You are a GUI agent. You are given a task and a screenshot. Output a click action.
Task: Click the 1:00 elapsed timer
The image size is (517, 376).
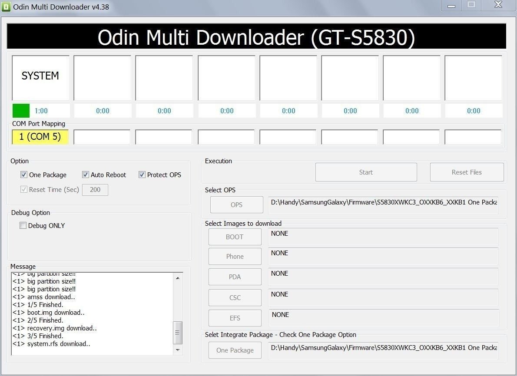(x=41, y=111)
